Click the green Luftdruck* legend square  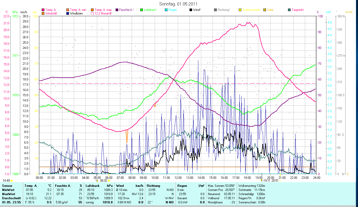click(x=142, y=10)
